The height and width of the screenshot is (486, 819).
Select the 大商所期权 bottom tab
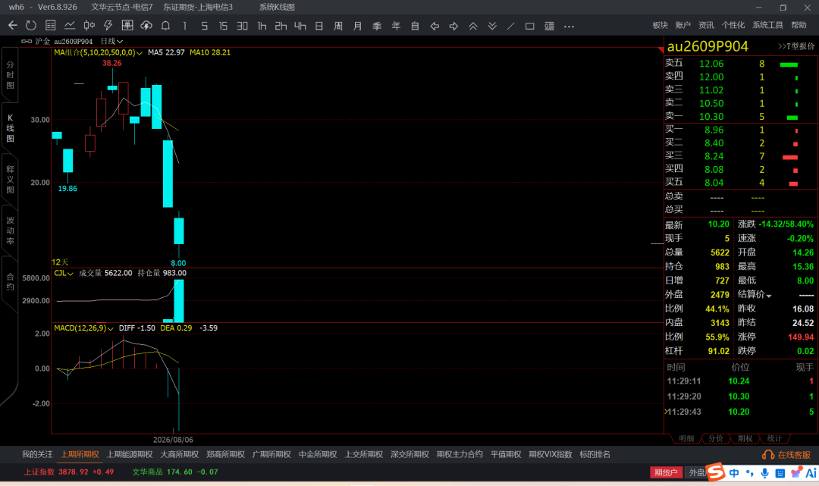coord(179,455)
